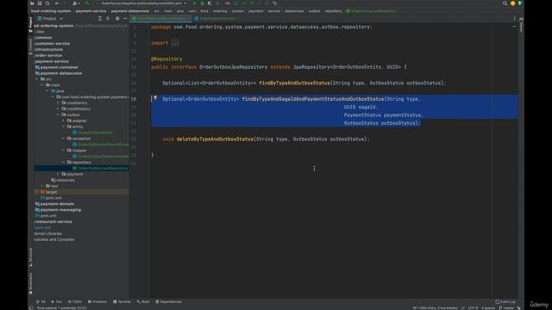The height and width of the screenshot is (310, 552).
Task: Select order-service module in tree
Action: [x=48, y=55]
